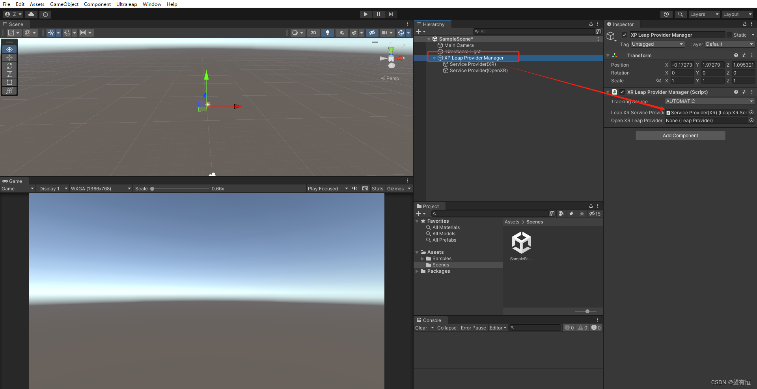This screenshot has height=389, width=757.
Task: Toggle scene audio mute icon
Action: (342, 33)
